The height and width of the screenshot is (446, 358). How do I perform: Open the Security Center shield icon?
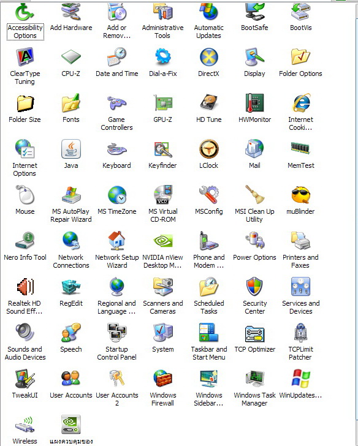coord(254,287)
